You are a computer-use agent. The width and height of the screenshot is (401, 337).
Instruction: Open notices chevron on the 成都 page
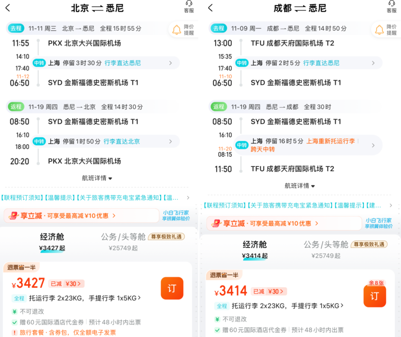point(391,205)
